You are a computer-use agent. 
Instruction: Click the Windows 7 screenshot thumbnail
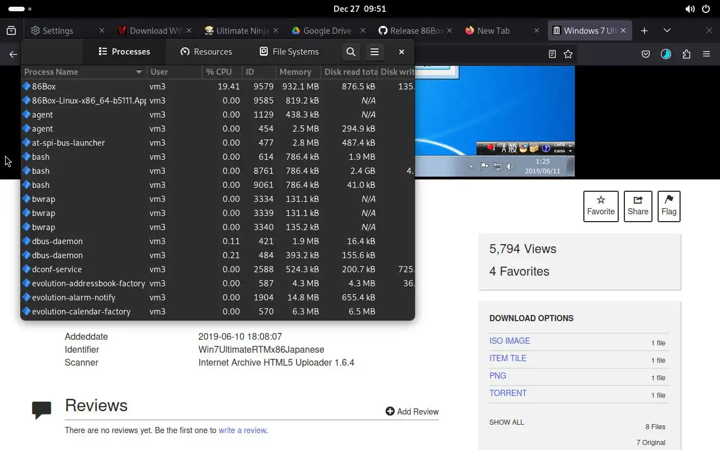[x=495, y=121]
